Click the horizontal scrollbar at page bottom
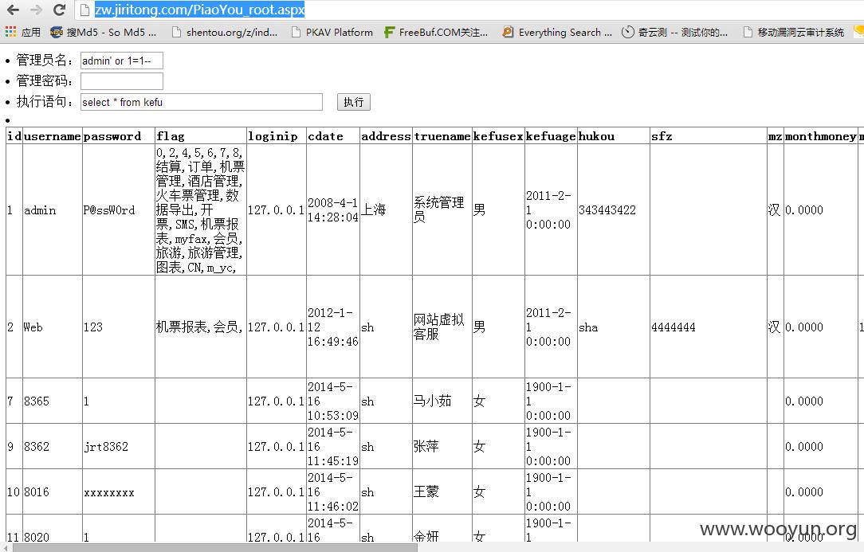The height and width of the screenshot is (552, 864). [x=215, y=547]
